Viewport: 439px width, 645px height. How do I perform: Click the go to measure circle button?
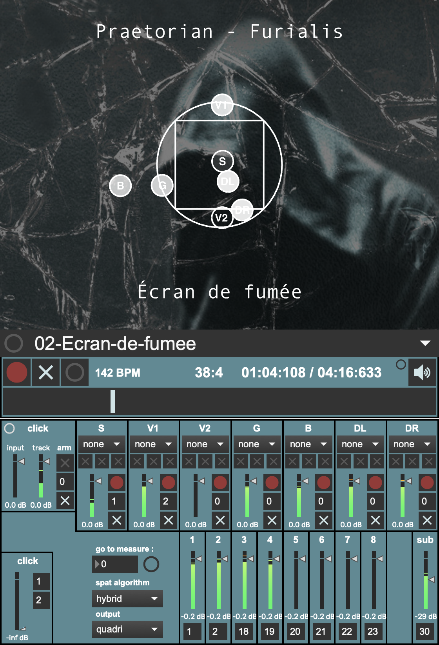(x=151, y=564)
